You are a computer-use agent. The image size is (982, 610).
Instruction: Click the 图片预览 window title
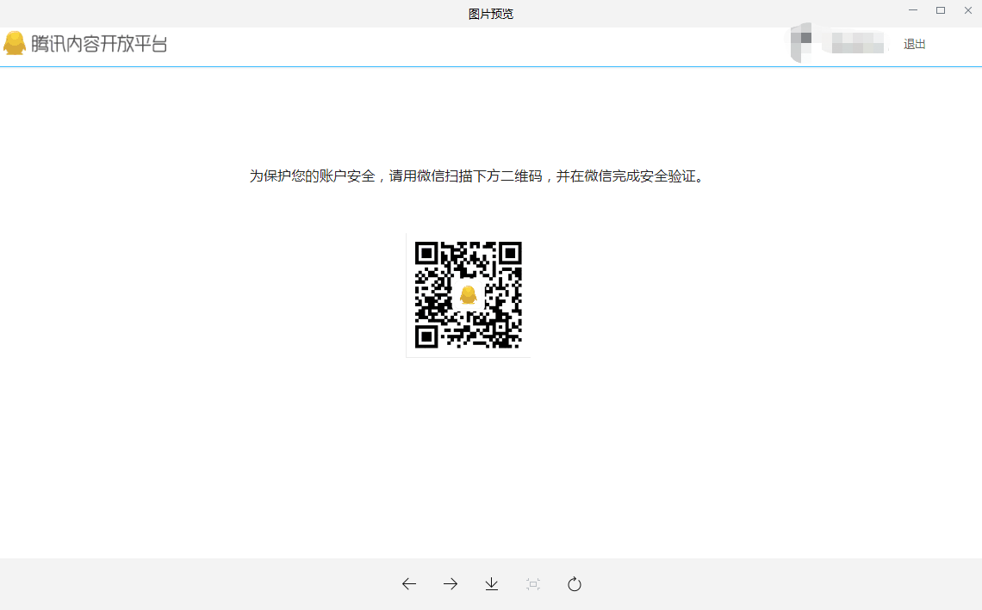click(x=491, y=14)
